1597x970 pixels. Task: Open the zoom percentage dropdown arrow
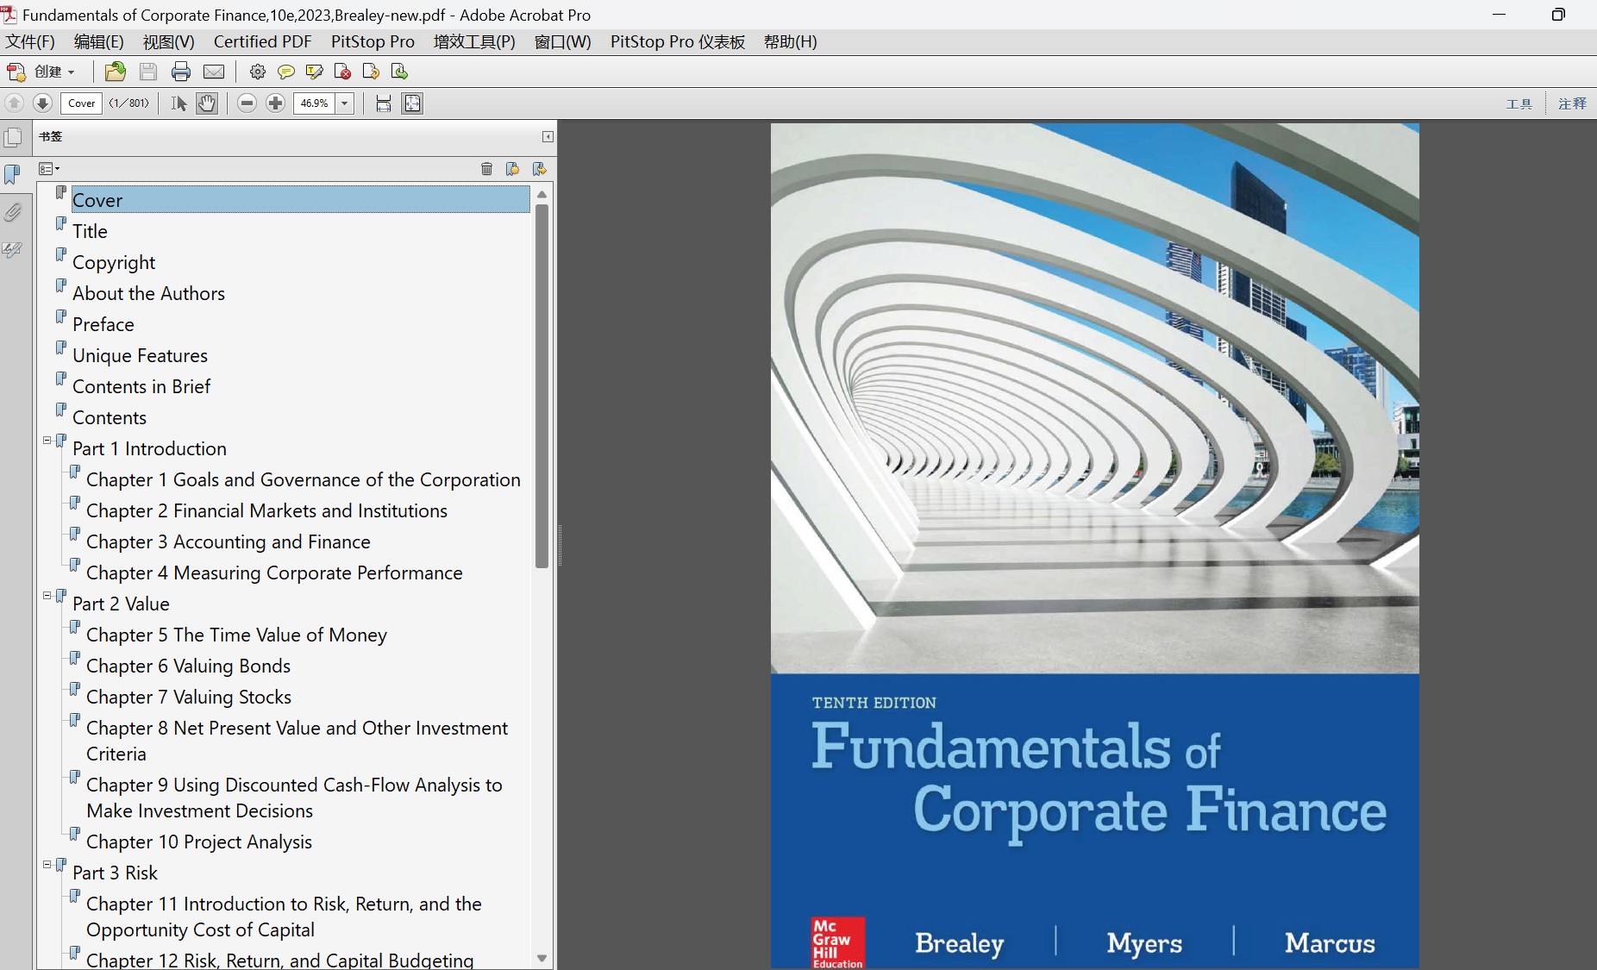pos(344,103)
